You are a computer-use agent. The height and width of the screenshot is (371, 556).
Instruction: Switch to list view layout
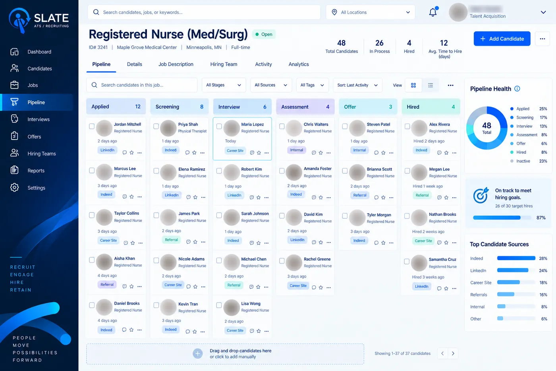431,85
